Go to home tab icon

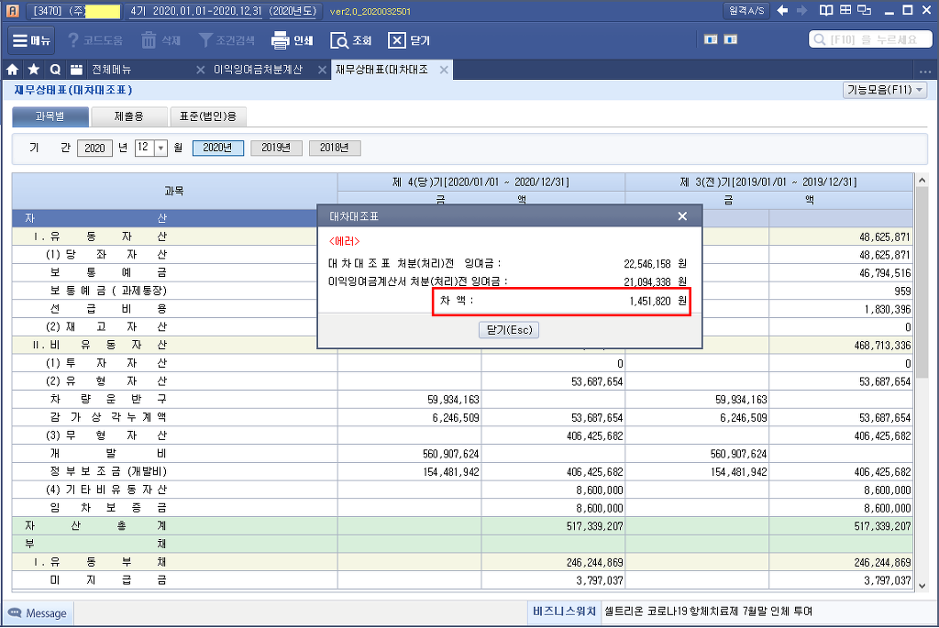tap(13, 70)
